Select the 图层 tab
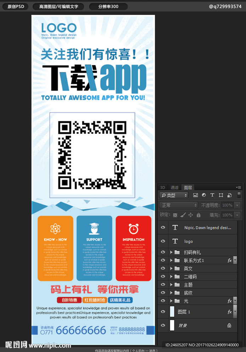Viewport: 246px width, 352px height. pyautogui.click(x=188, y=188)
